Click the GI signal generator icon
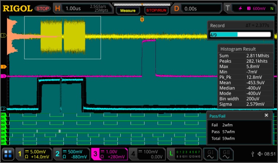The height and width of the screenshot is (163, 278). [x=211, y=154]
